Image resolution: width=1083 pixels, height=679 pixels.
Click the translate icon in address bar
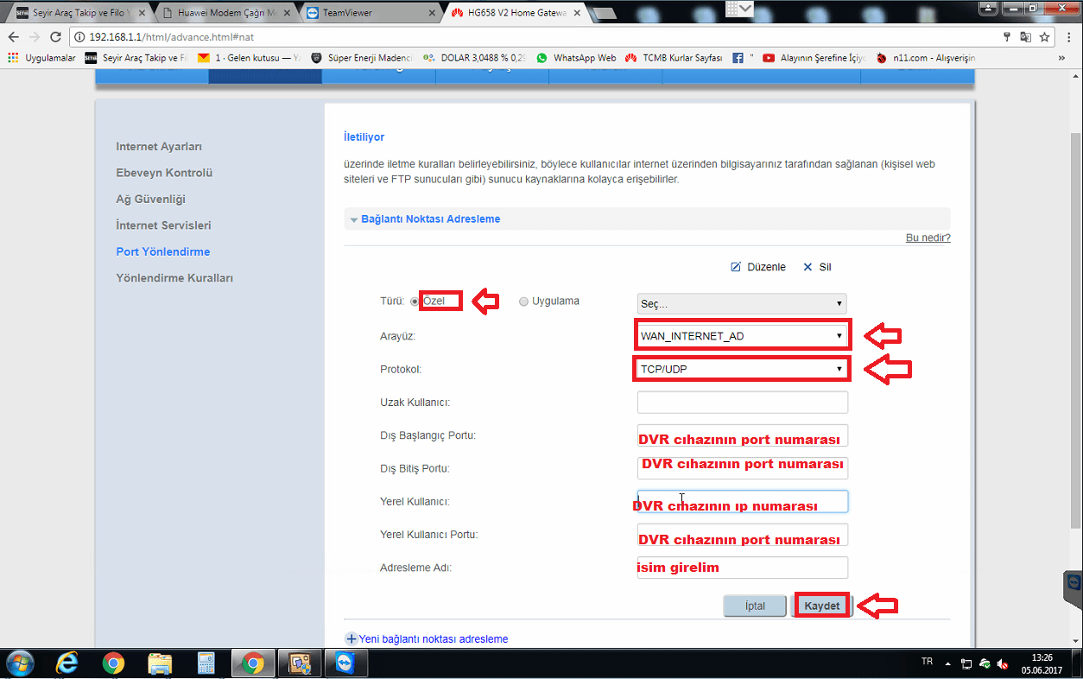pos(1025,37)
